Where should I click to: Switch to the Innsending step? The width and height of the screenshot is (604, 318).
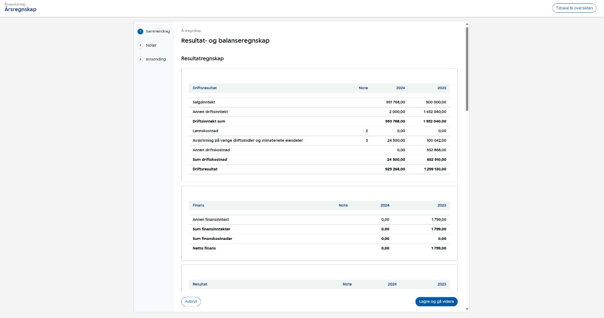tap(156, 59)
